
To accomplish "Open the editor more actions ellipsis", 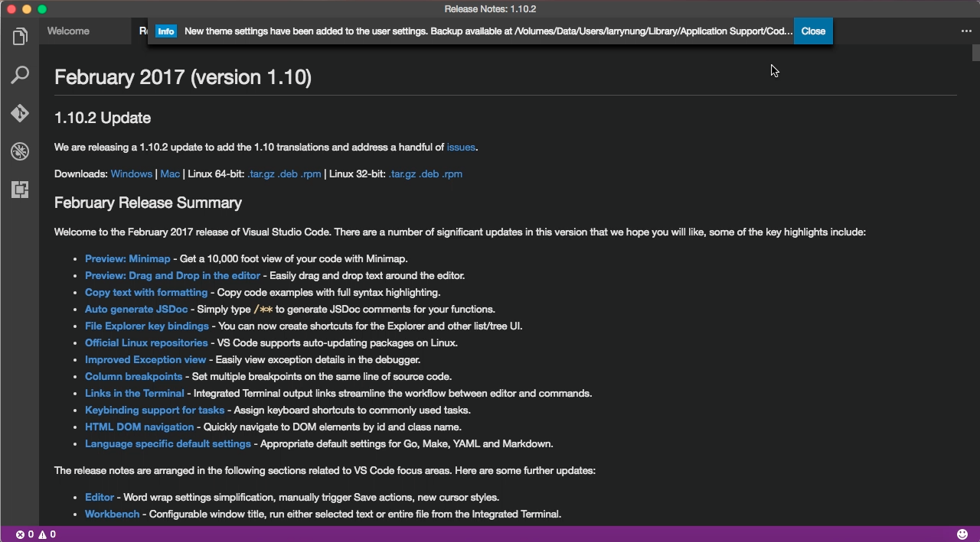I will pos(966,31).
